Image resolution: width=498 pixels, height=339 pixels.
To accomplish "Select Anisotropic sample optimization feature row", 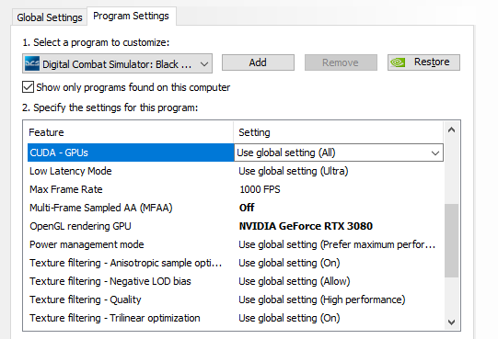I will [126, 263].
